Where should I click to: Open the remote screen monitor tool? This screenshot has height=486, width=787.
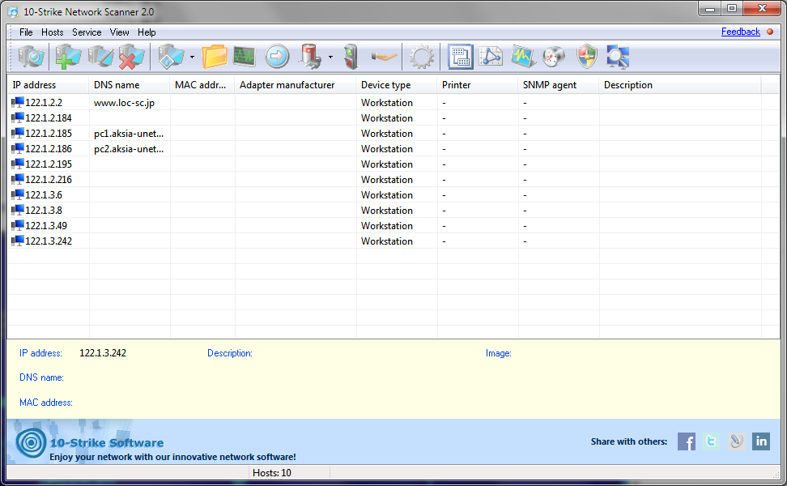[x=244, y=56]
